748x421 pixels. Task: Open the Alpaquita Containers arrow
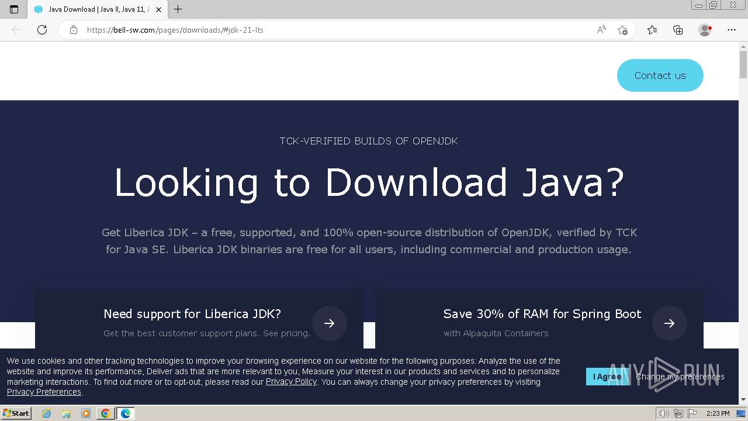tap(670, 323)
